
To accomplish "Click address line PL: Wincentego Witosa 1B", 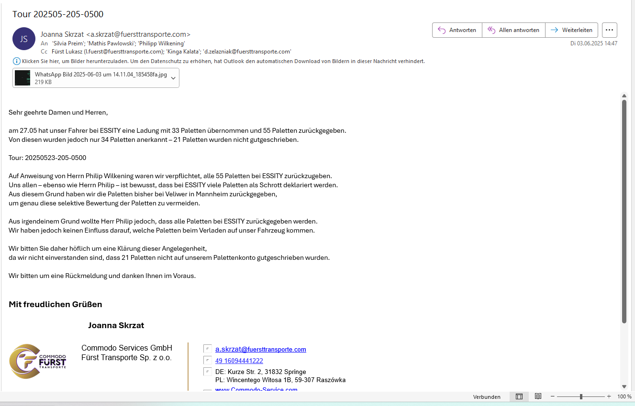I will coord(280,380).
